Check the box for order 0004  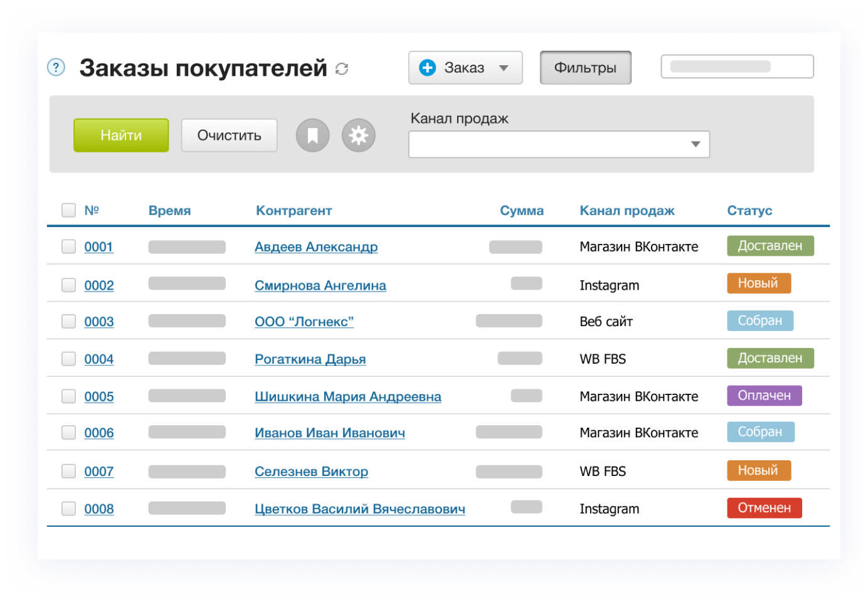click(69, 359)
